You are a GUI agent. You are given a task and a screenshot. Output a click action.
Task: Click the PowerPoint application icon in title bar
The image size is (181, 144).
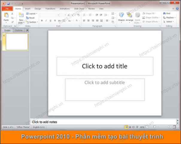tap(4, 4)
